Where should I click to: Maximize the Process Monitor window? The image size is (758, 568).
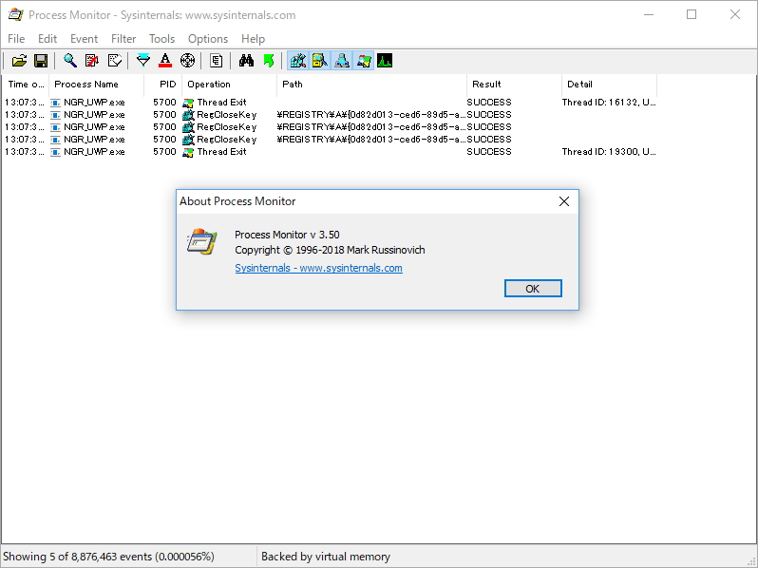click(692, 15)
